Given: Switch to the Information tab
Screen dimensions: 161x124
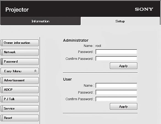Looking at the screenshot, I should point(40,21).
